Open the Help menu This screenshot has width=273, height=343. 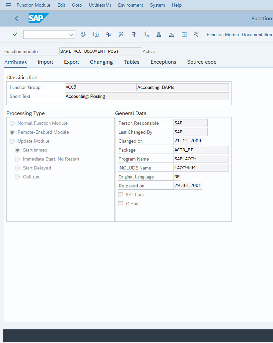tap(177, 5)
